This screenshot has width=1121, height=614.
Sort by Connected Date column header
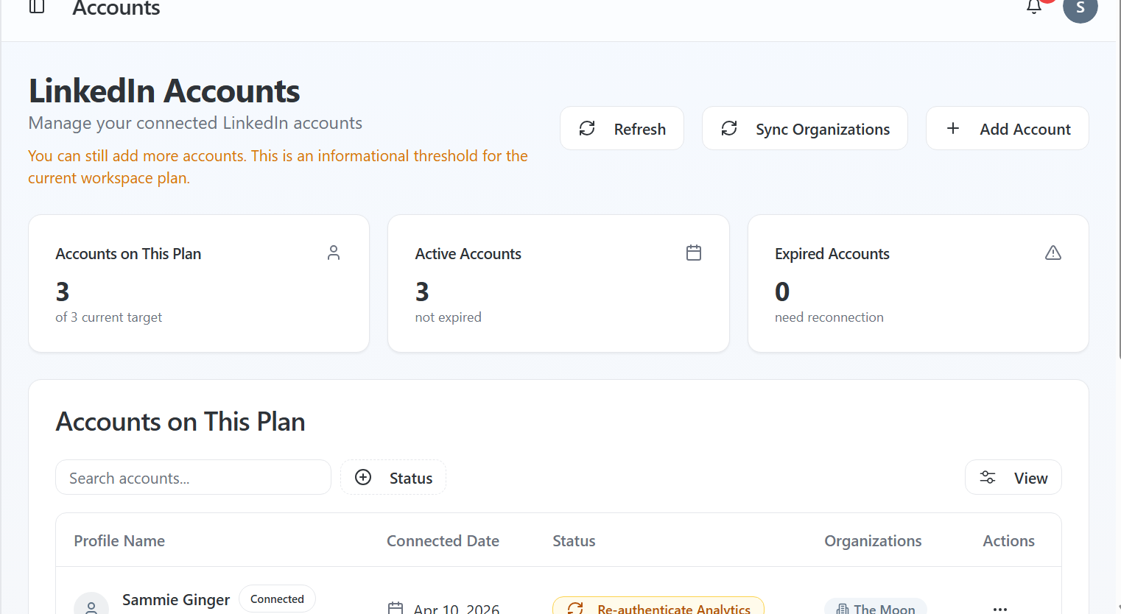point(443,541)
